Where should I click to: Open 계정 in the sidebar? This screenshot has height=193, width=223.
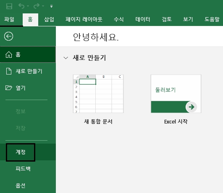(x=28, y=152)
